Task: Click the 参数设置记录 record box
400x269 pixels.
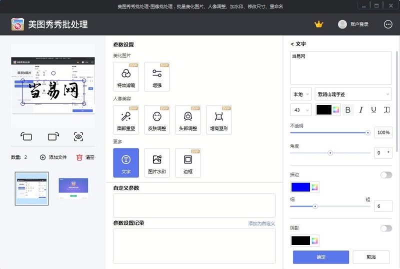Action: click(194, 246)
